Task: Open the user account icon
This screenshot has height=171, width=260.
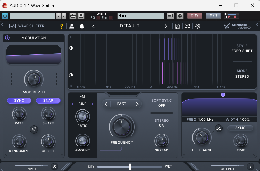Action: click(x=72, y=26)
